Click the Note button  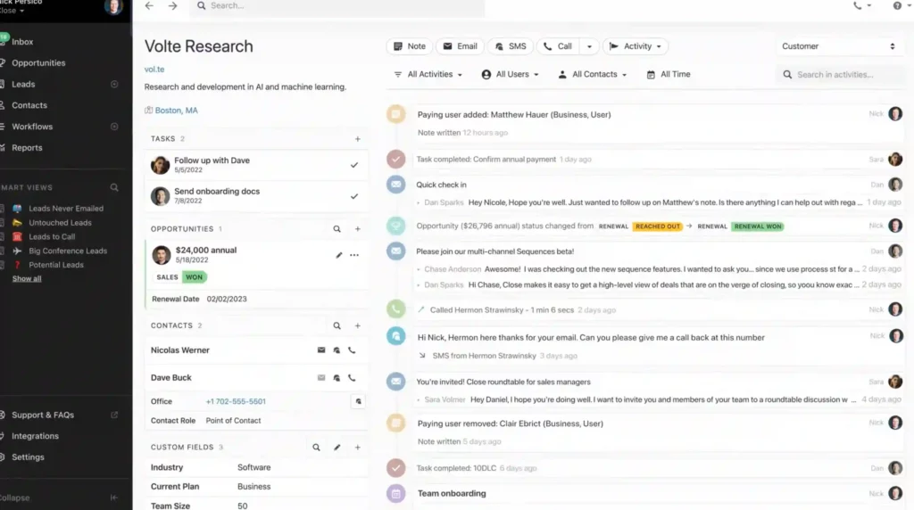(x=409, y=46)
